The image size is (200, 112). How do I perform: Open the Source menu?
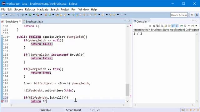pyautogui.click(x=18, y=10)
